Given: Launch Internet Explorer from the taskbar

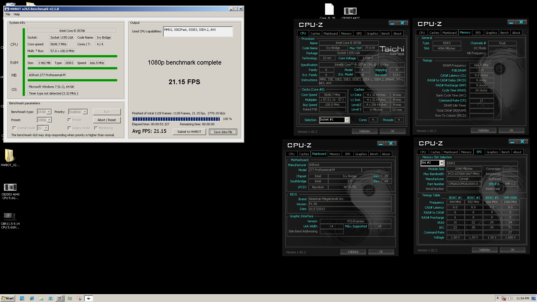Looking at the screenshot, I should [x=32, y=298].
